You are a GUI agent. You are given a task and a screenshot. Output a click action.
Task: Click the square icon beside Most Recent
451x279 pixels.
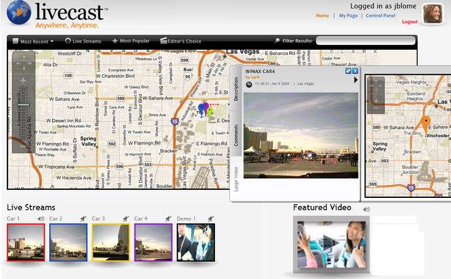(x=15, y=41)
